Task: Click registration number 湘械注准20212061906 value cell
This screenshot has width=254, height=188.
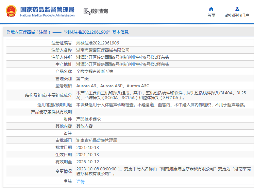Action: click(x=98, y=43)
